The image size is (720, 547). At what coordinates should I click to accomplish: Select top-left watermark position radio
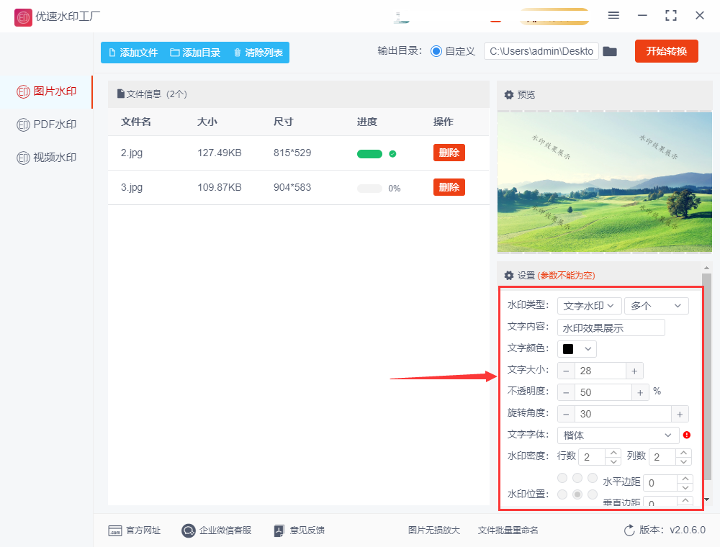tap(562, 478)
